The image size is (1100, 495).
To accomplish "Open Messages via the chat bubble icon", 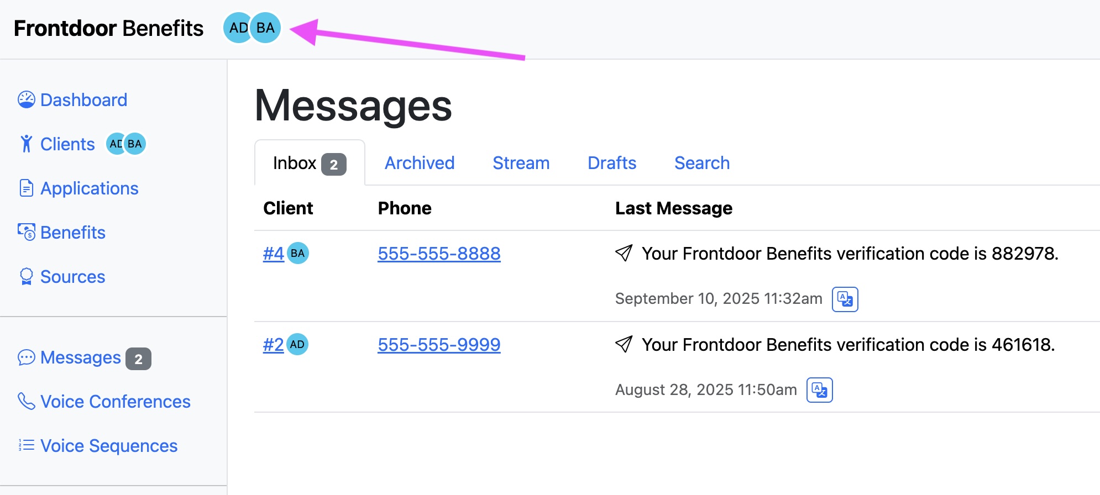I will pyautogui.click(x=26, y=357).
